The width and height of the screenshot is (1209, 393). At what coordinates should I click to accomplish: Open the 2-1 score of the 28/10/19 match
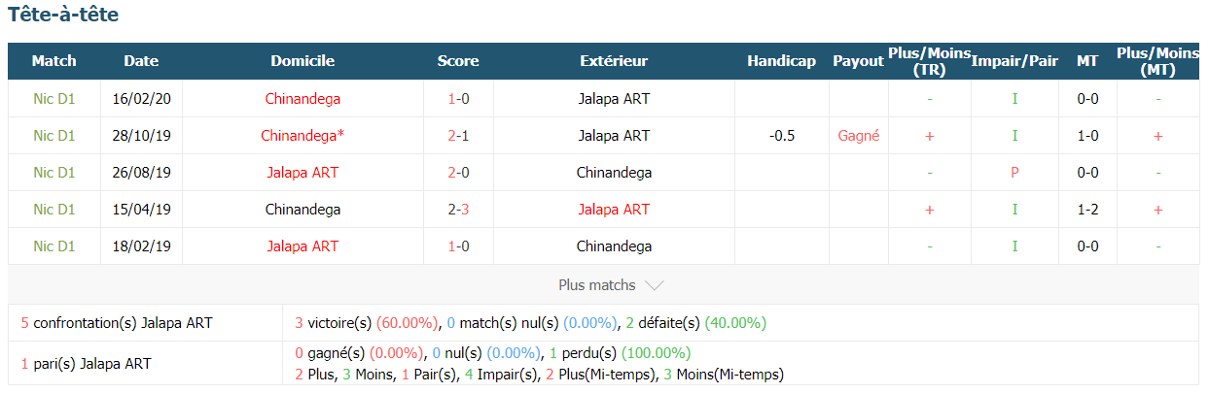[x=457, y=136]
